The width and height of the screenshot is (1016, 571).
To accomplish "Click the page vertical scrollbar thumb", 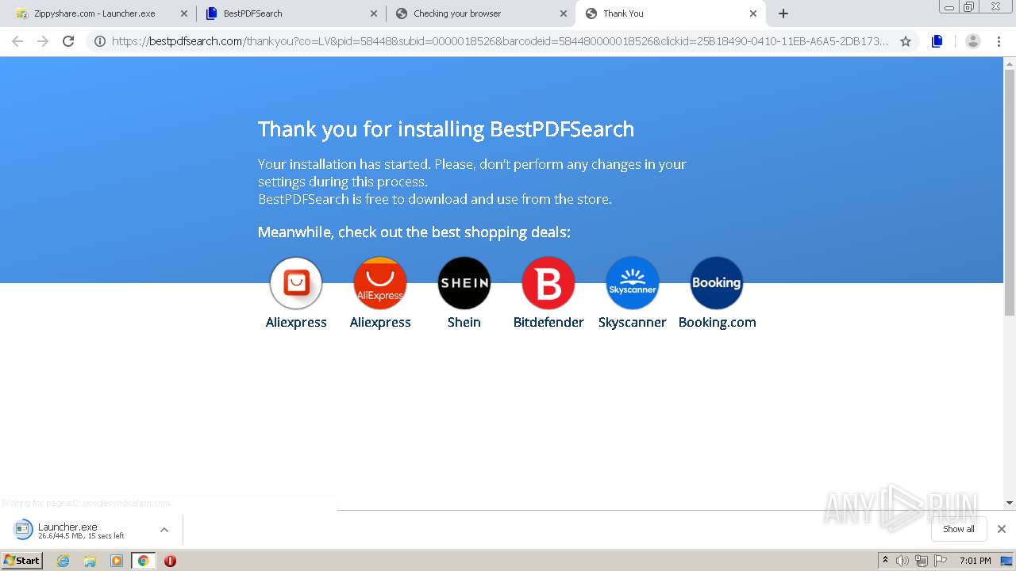I will (x=1010, y=192).
